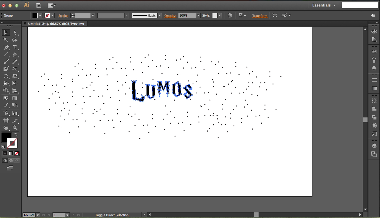Image resolution: width=380 pixels, height=218 pixels.
Task: Reset to default fill and stroke
Action: click(x=3, y=146)
